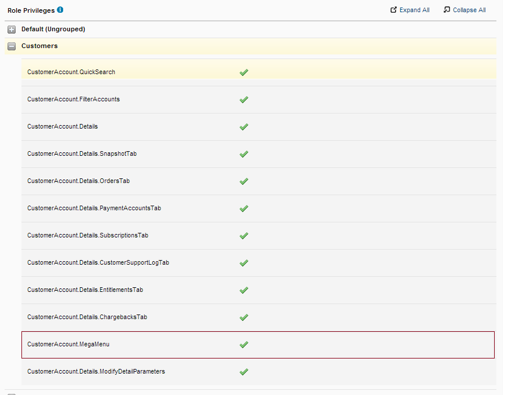Viewport: 508px width, 395px height.
Task: Toggle the CustomerAccount.Details checkmark
Action: pyautogui.click(x=244, y=127)
